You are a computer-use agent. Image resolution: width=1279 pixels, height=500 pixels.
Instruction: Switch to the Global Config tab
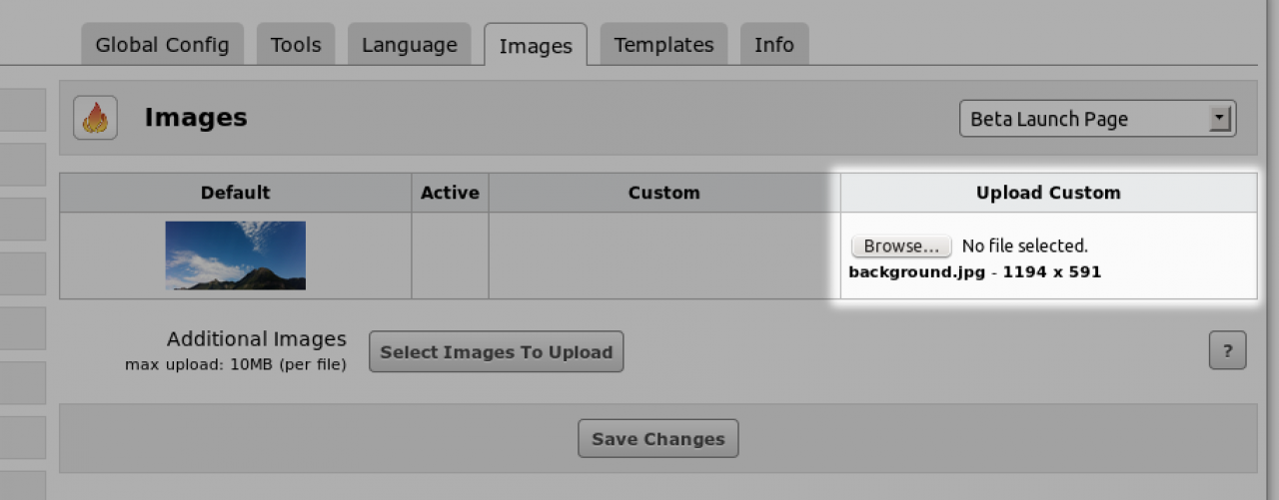point(162,45)
